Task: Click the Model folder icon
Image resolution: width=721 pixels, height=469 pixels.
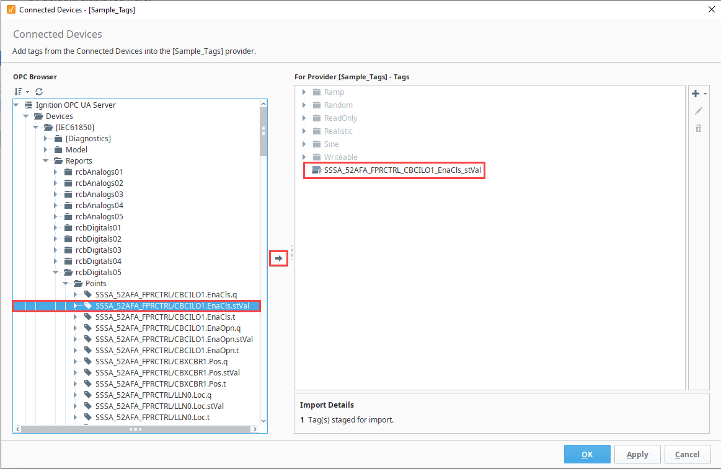Action: click(58, 150)
